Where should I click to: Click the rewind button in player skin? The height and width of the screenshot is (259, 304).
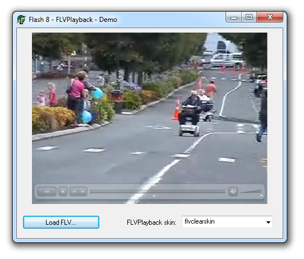tap(74, 192)
